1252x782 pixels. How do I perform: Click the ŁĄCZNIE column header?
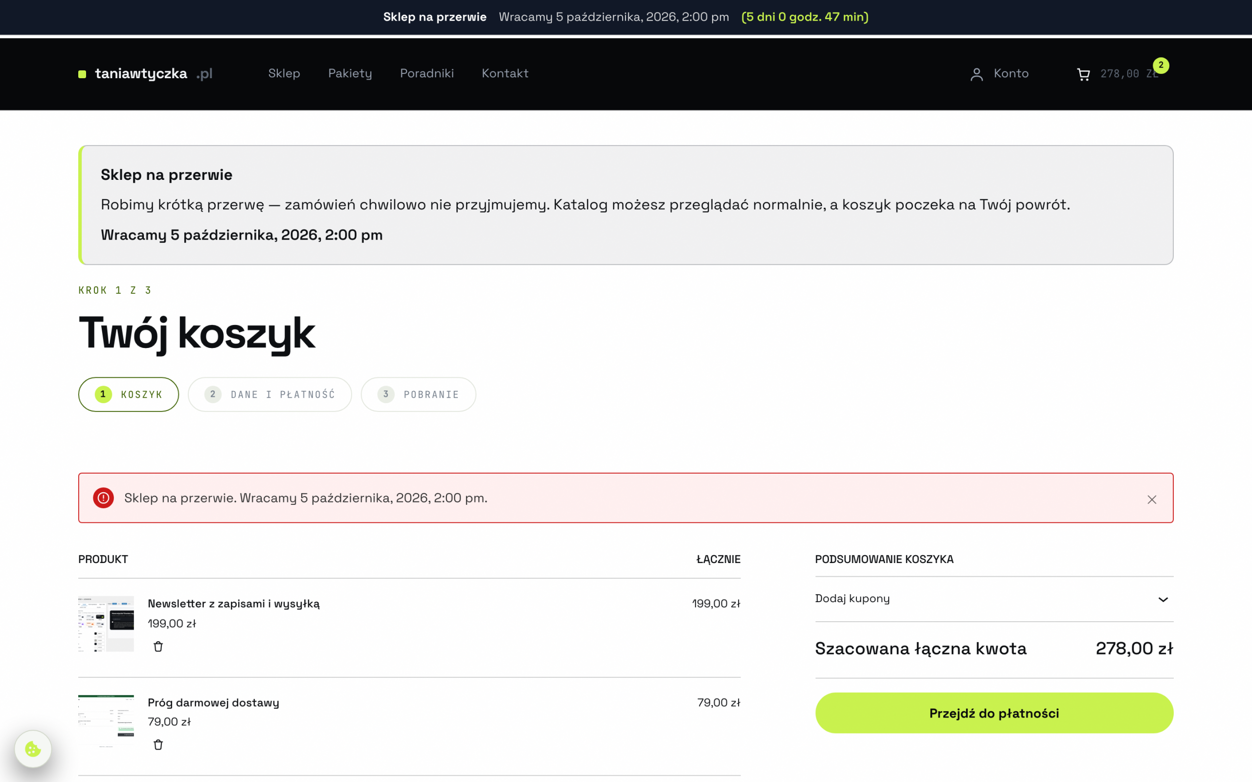coord(718,559)
